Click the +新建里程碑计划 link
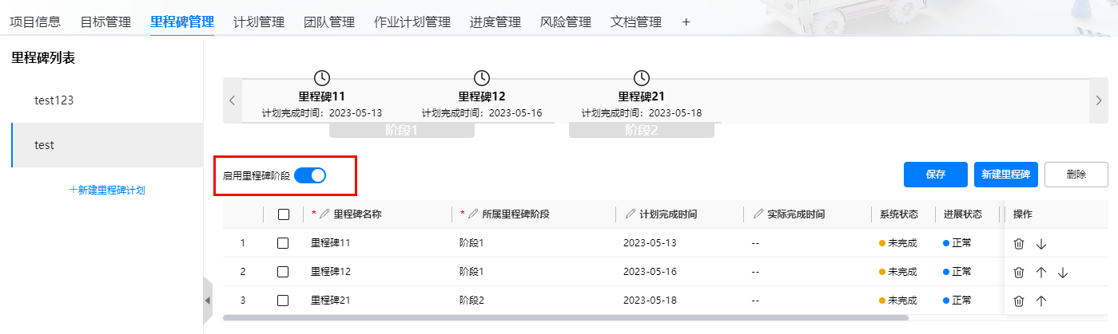 pyautogui.click(x=107, y=190)
